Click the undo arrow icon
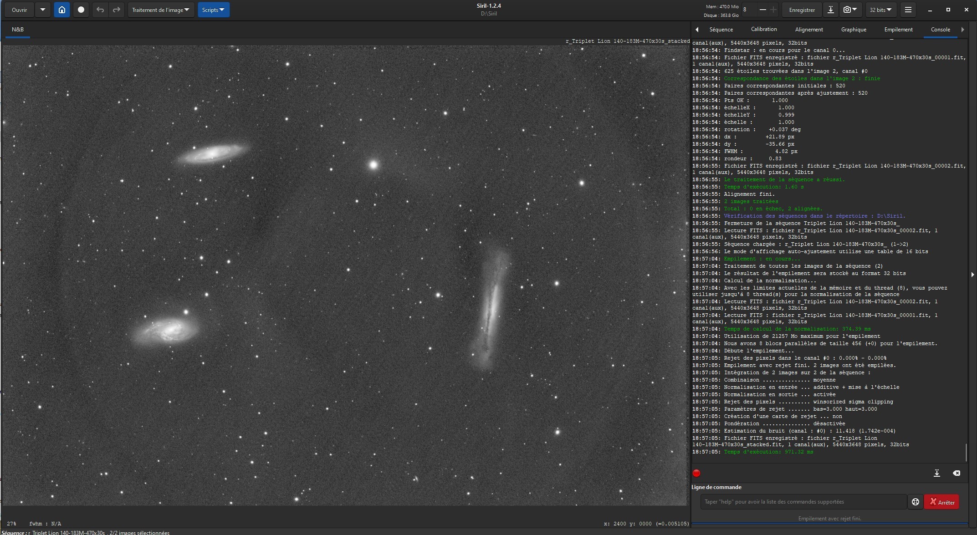 click(x=100, y=10)
